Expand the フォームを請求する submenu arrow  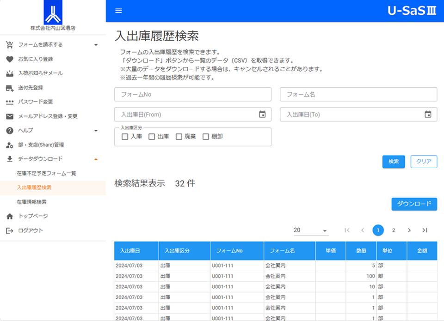(x=96, y=45)
